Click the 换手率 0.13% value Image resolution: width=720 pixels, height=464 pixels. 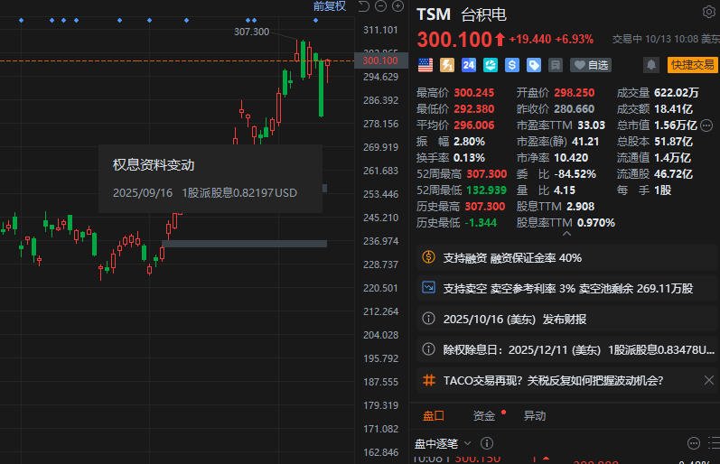coord(469,158)
